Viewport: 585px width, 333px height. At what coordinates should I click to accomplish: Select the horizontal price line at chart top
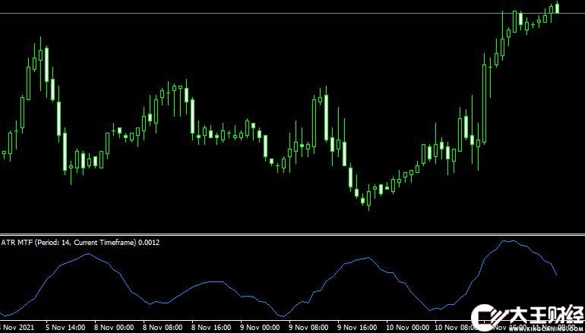click(x=292, y=14)
